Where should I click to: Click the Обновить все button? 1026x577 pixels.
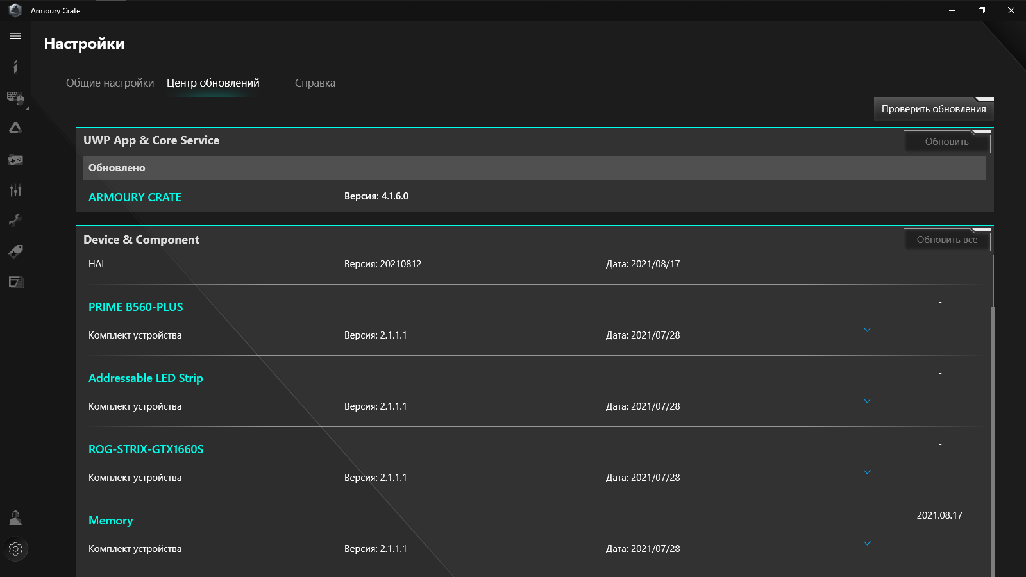pyautogui.click(x=946, y=240)
